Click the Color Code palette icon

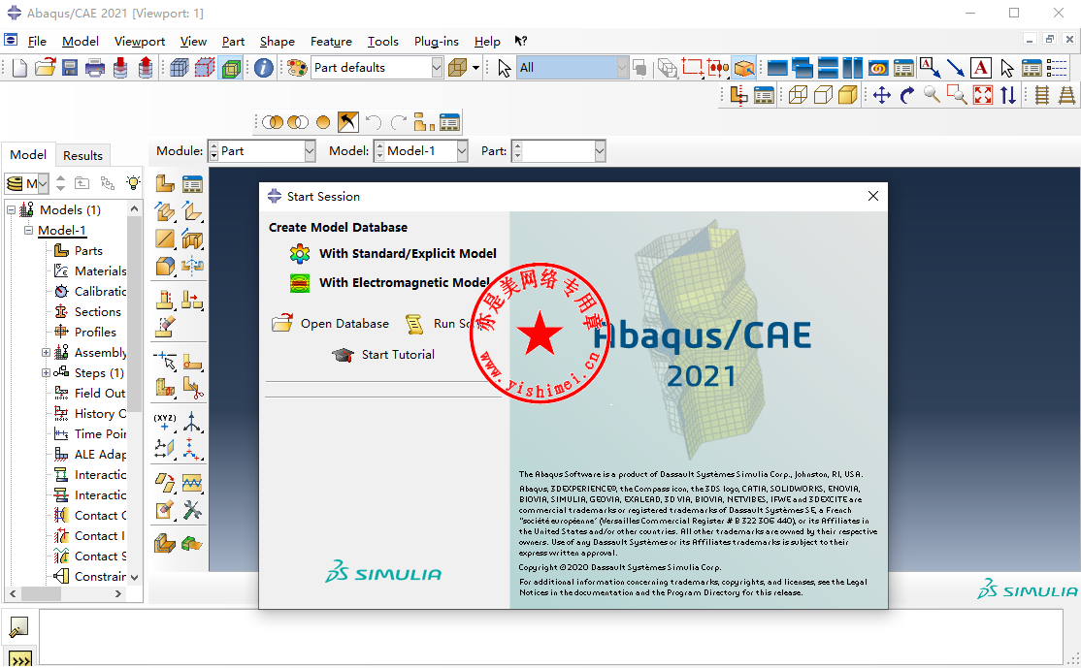click(297, 68)
